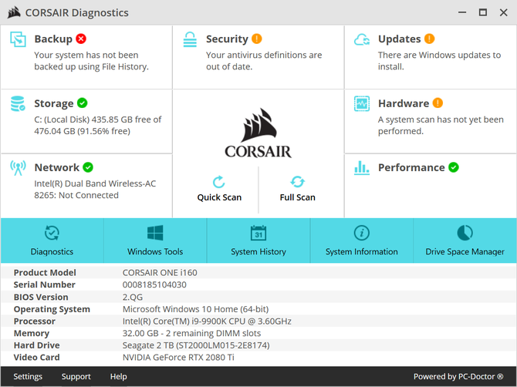Click the Security padlock icon

pos(190,39)
